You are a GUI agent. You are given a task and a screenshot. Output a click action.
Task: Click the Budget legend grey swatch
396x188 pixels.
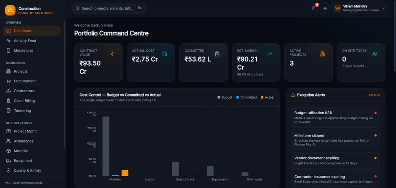(x=219, y=97)
